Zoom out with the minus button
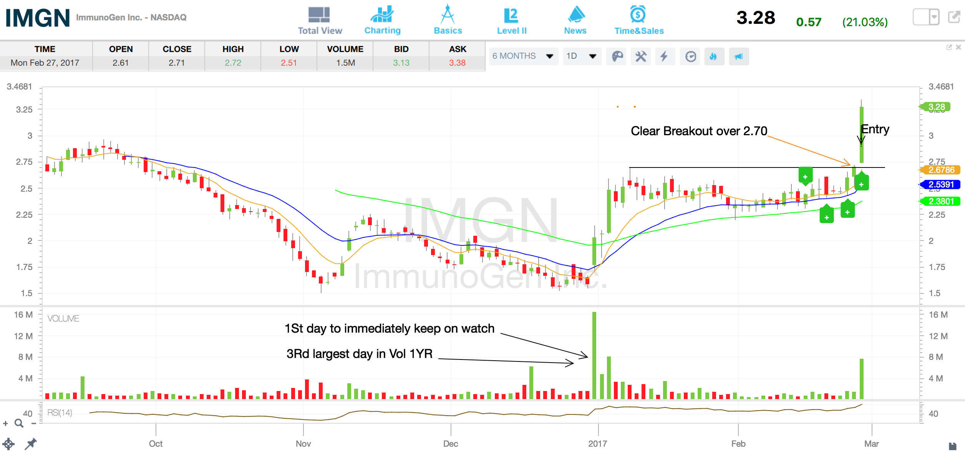Viewport: 965px width, 454px height. pos(34,423)
